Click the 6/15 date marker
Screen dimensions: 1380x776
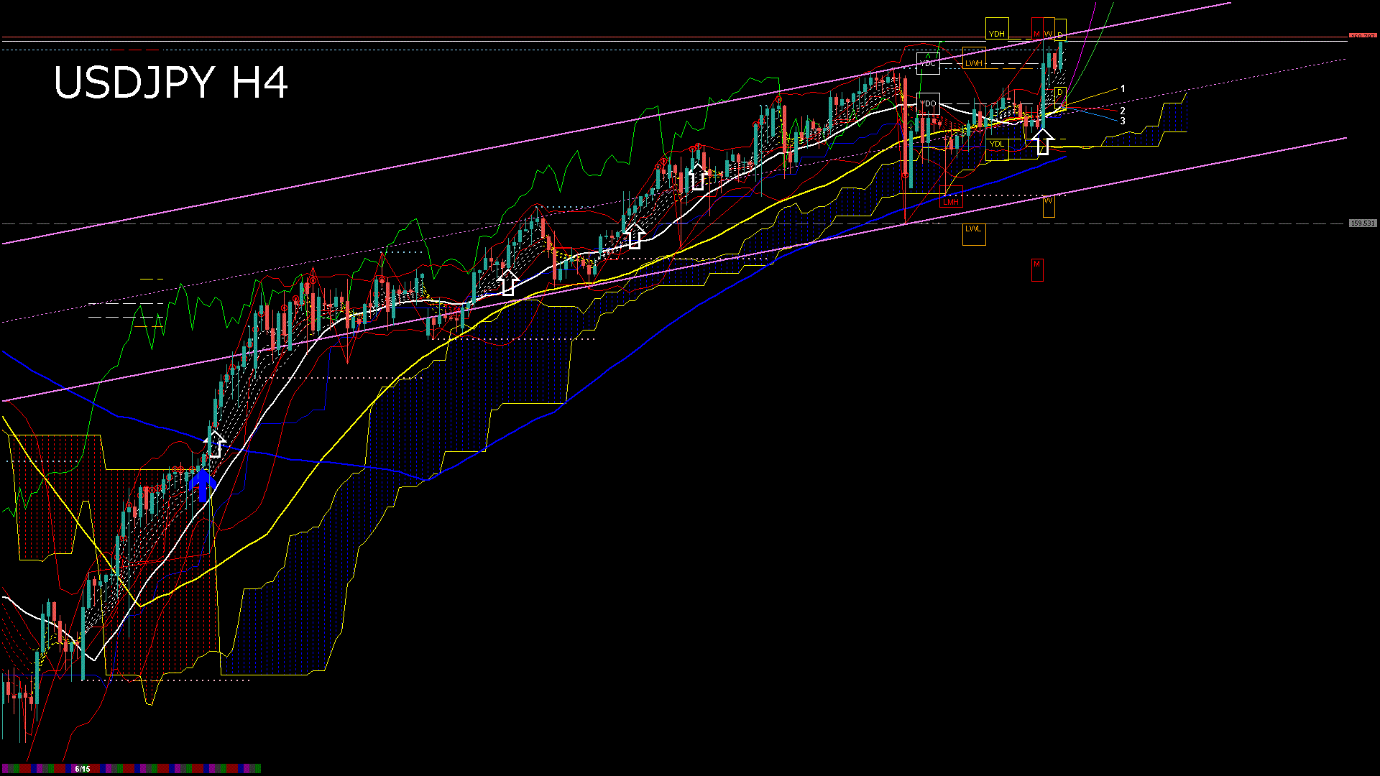[x=83, y=769]
